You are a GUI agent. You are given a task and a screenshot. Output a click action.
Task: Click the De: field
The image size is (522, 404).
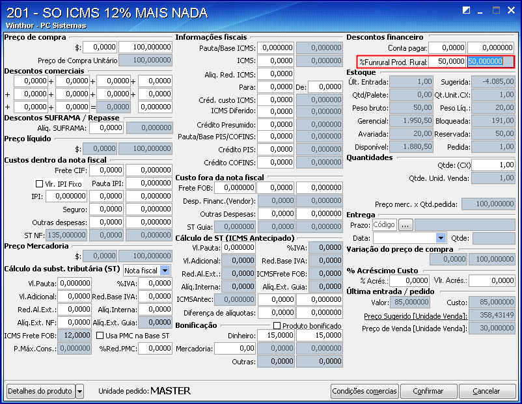[x=325, y=87]
